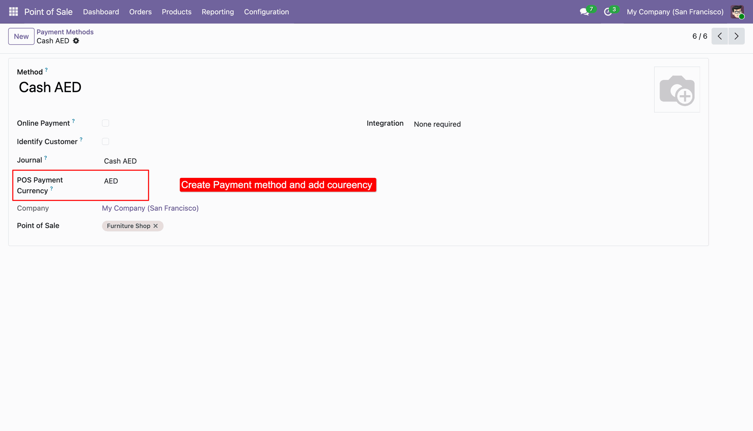The height and width of the screenshot is (431, 753).
Task: Upload image via the camera placeholder
Action: click(x=677, y=90)
